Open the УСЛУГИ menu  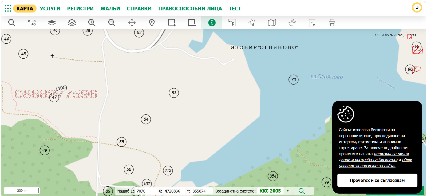pyautogui.click(x=50, y=9)
